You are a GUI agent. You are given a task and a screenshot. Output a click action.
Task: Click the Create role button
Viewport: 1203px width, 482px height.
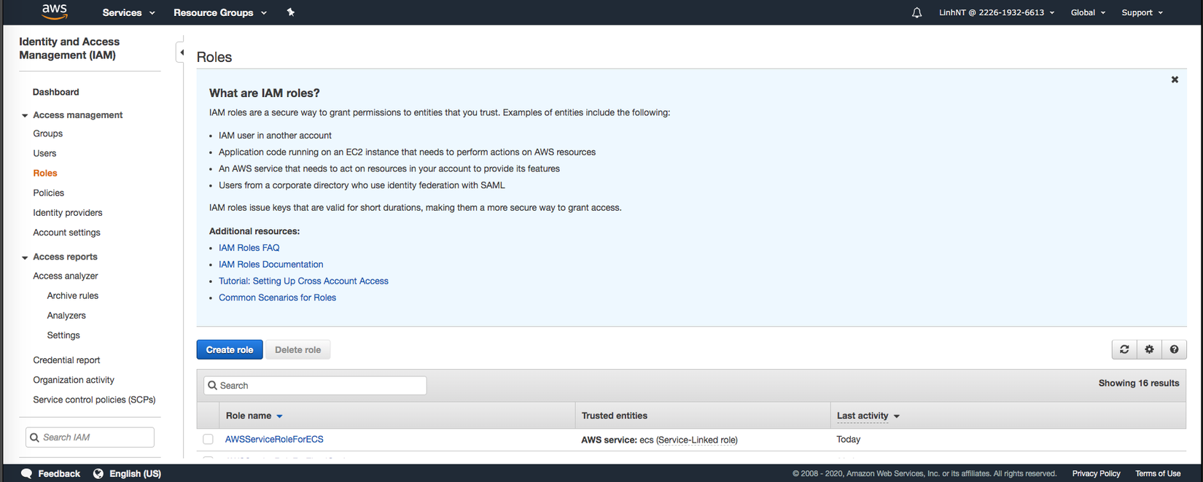[230, 349]
